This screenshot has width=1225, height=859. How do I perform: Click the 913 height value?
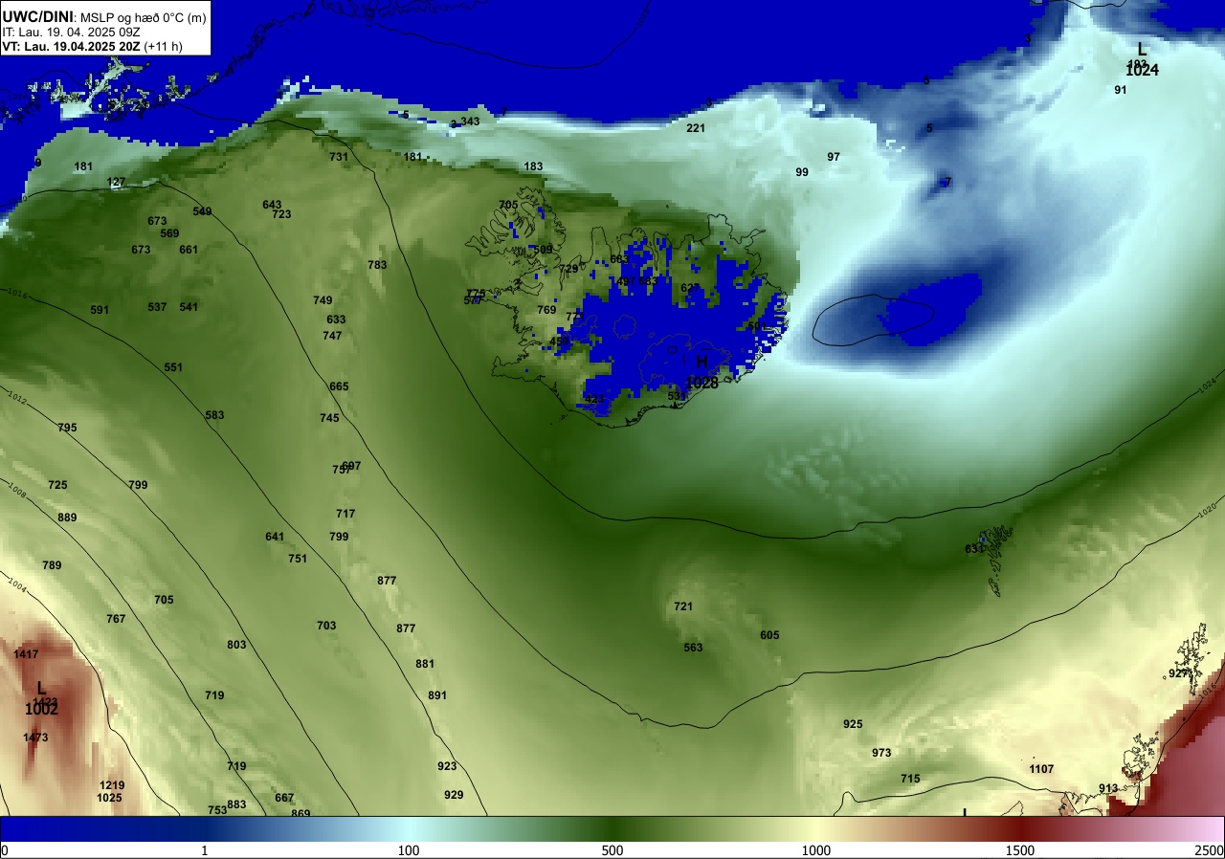pyautogui.click(x=1108, y=788)
